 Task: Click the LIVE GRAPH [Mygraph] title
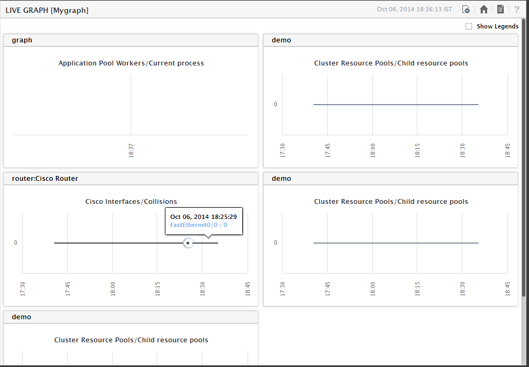[x=47, y=10]
